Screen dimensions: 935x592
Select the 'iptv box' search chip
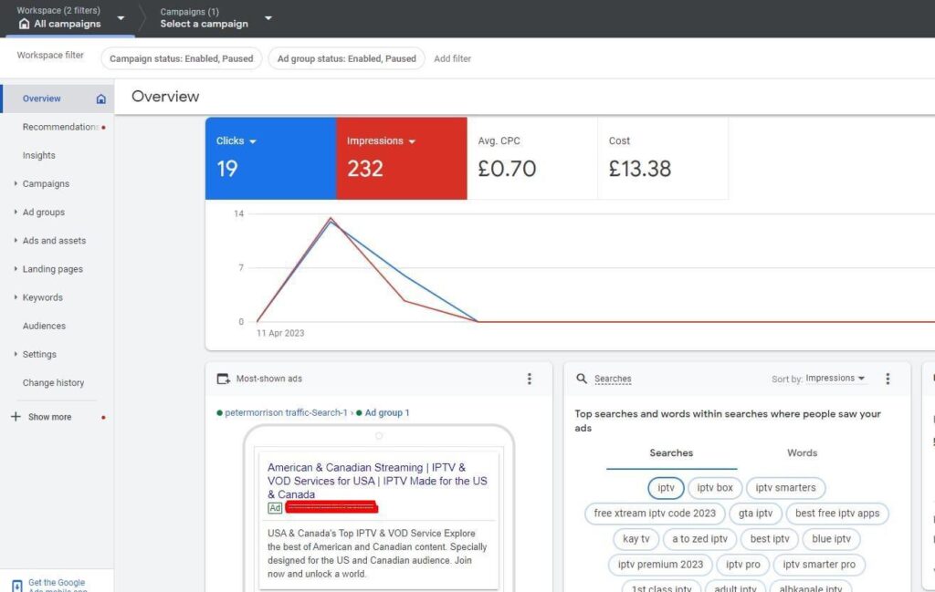715,488
